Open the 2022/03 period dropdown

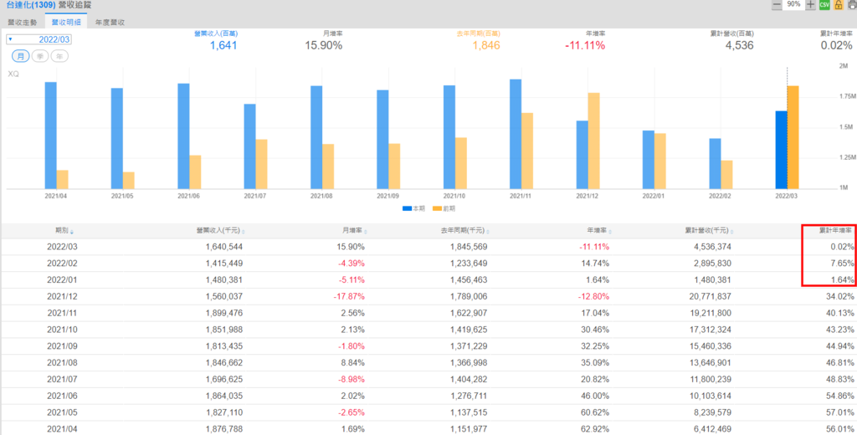tap(38, 39)
